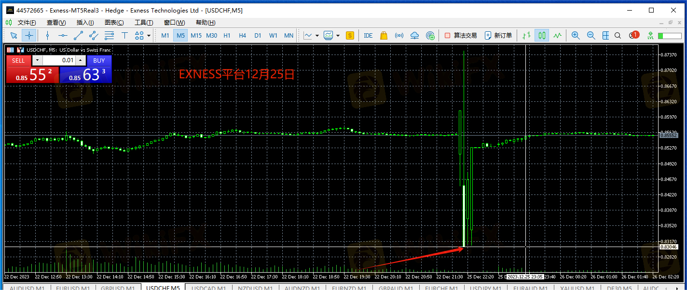The image size is (687, 290).
Task: Decrease the lot volume with down arrow
Action: point(38,60)
